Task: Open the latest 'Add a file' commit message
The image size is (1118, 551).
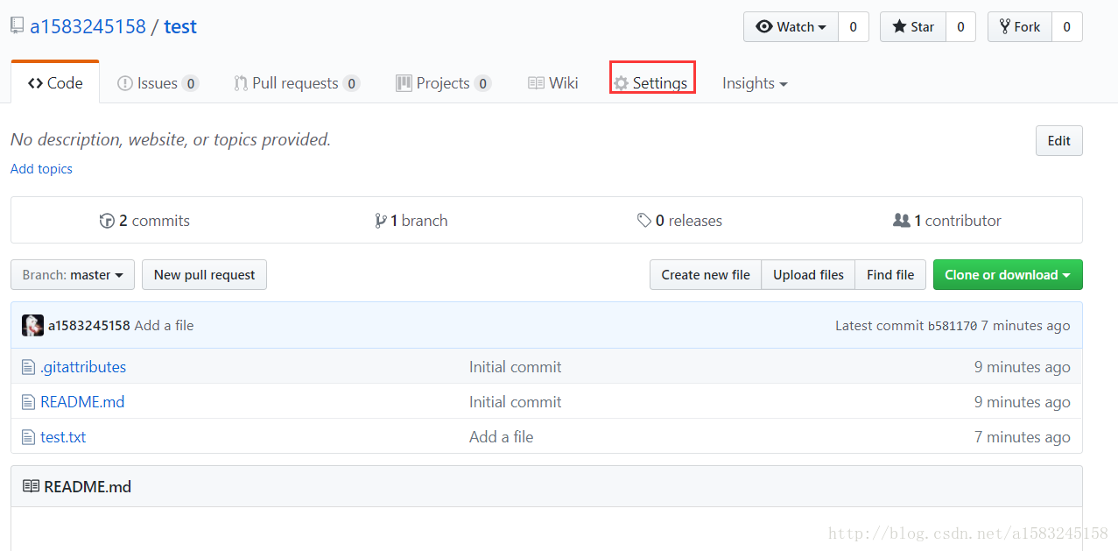Action: (165, 326)
